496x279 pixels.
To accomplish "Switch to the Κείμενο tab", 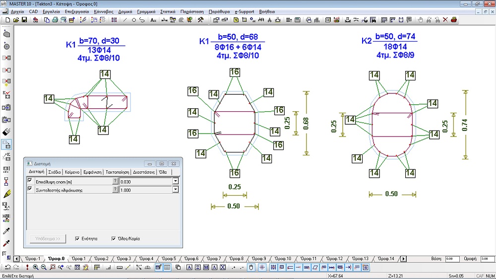I will 72,172.
